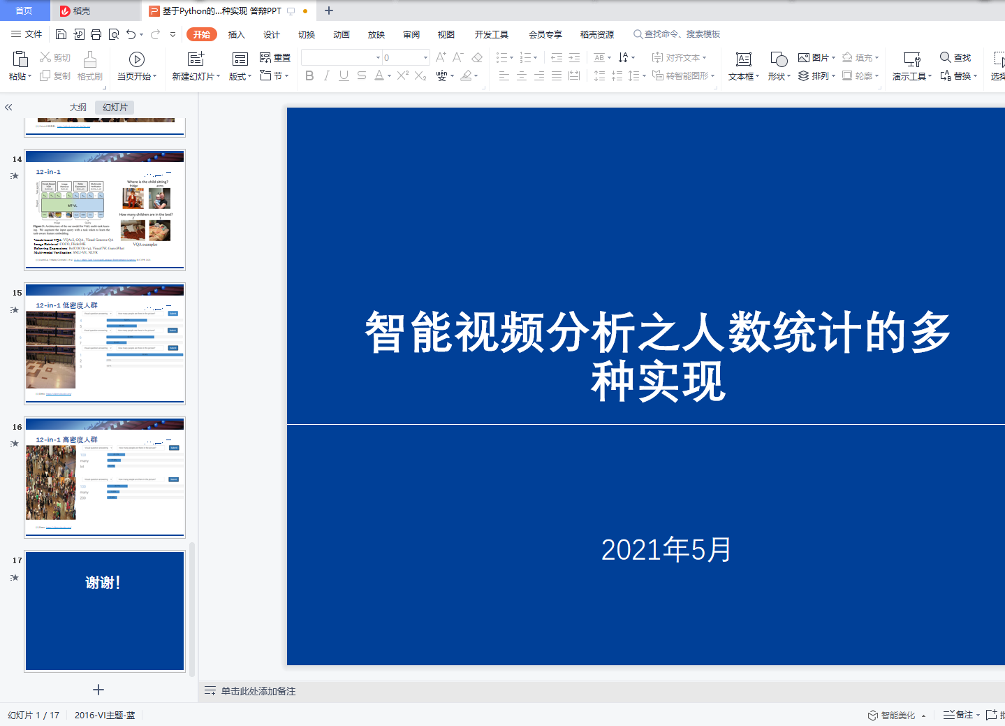The height and width of the screenshot is (726, 1005).
Task: Open the Presentation Tools (演示工具) icon
Action: [912, 59]
